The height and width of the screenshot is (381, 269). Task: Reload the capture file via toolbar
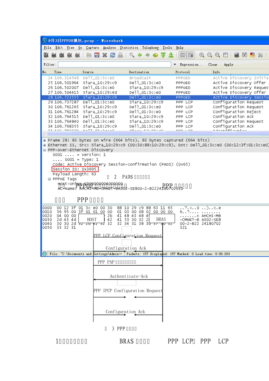[112, 55]
